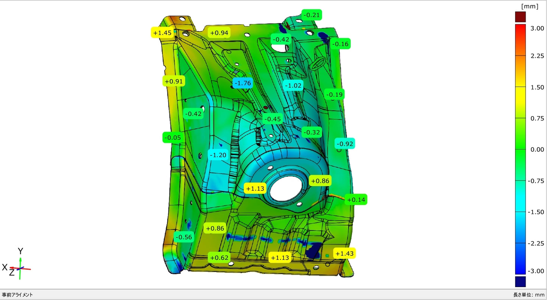The width and height of the screenshot is (547, 300).
Task: Click the +0.62 deviation label
Action: pyautogui.click(x=219, y=258)
